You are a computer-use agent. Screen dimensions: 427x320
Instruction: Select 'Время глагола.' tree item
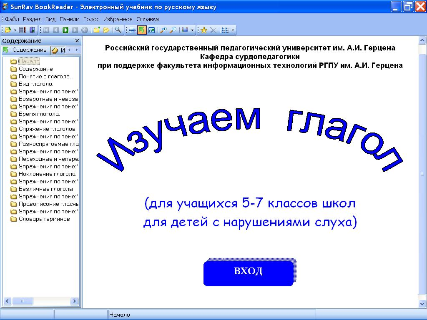39,114
